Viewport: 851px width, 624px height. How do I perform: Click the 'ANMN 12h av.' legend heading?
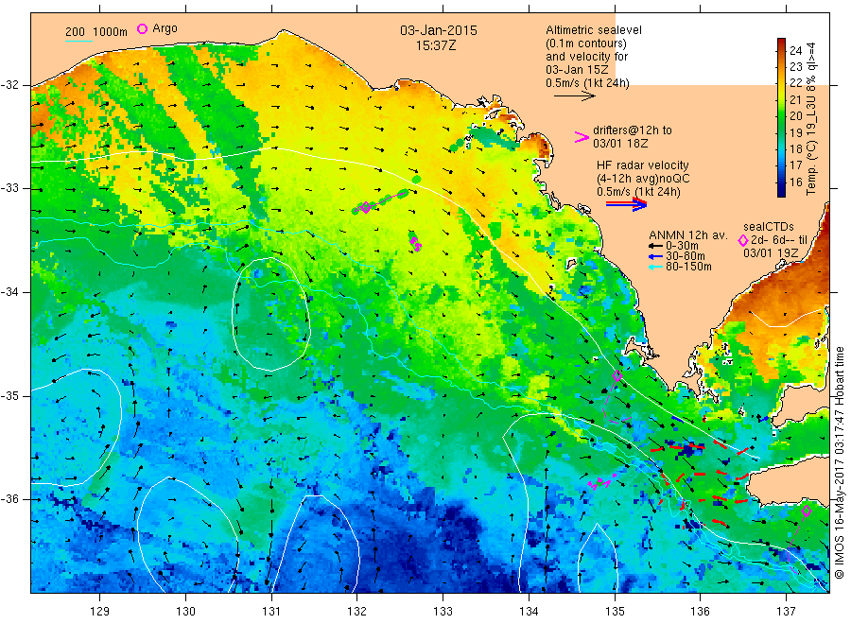coord(688,235)
